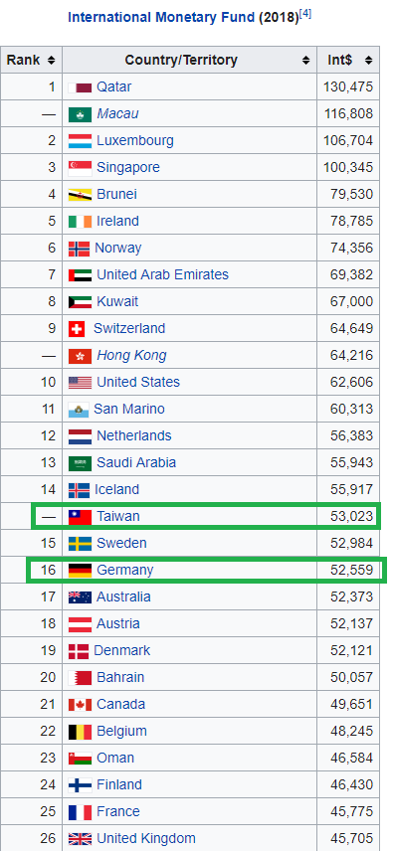
Task: Click the United States flag icon
Action: (80, 383)
